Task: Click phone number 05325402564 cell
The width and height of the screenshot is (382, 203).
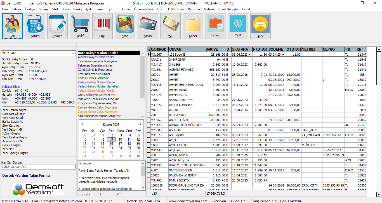Action: point(333,135)
